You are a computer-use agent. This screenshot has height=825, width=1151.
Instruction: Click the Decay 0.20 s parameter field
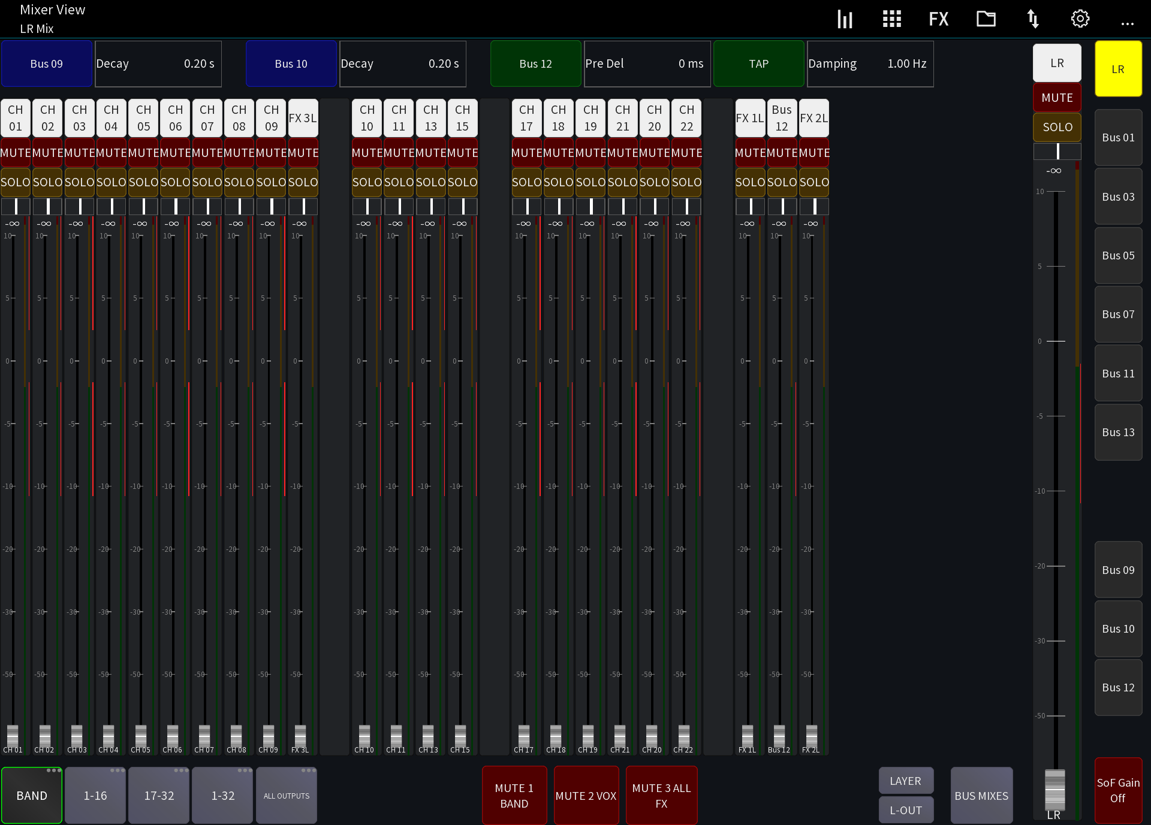tap(158, 64)
